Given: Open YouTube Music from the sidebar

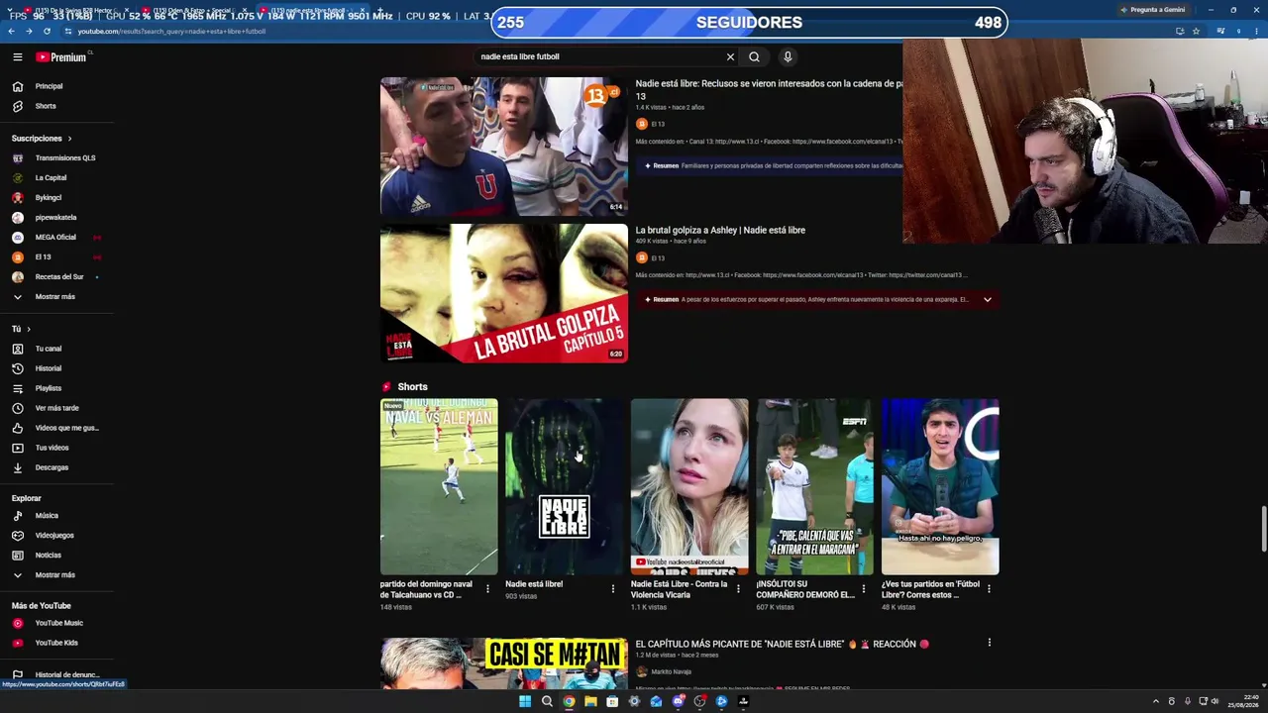Looking at the screenshot, I should pyautogui.click(x=57, y=623).
